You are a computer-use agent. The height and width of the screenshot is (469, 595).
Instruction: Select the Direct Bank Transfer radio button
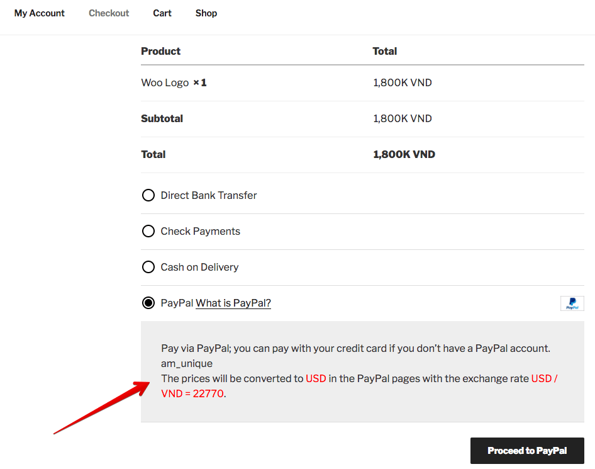(148, 195)
